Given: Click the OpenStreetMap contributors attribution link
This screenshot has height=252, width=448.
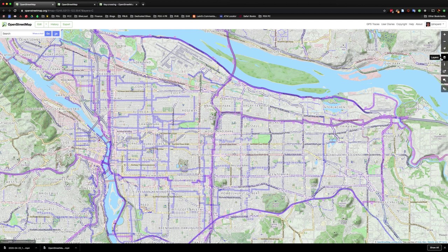Looking at the screenshot, I should 389,242.
